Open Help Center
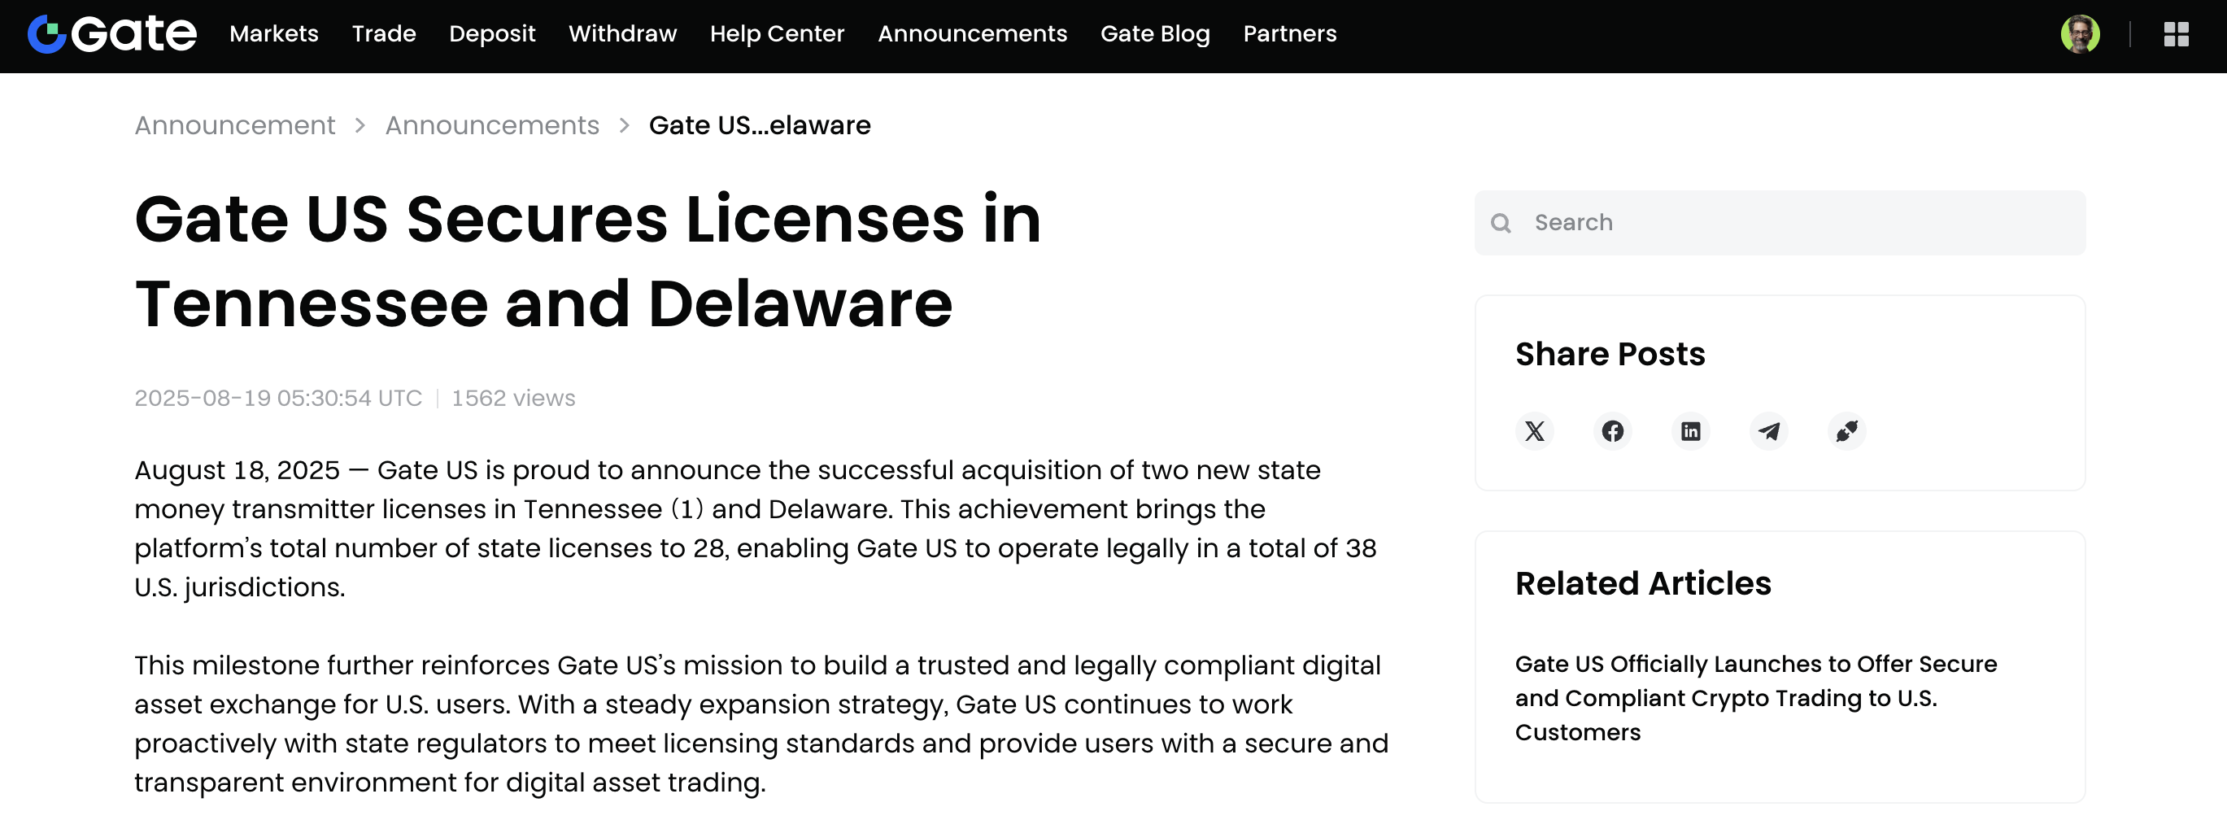The width and height of the screenshot is (2227, 820). [x=778, y=33]
